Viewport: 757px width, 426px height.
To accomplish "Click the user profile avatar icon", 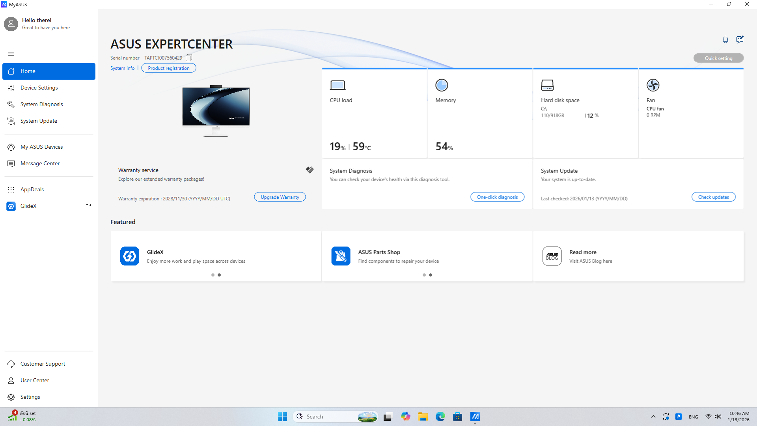I will 11,24.
